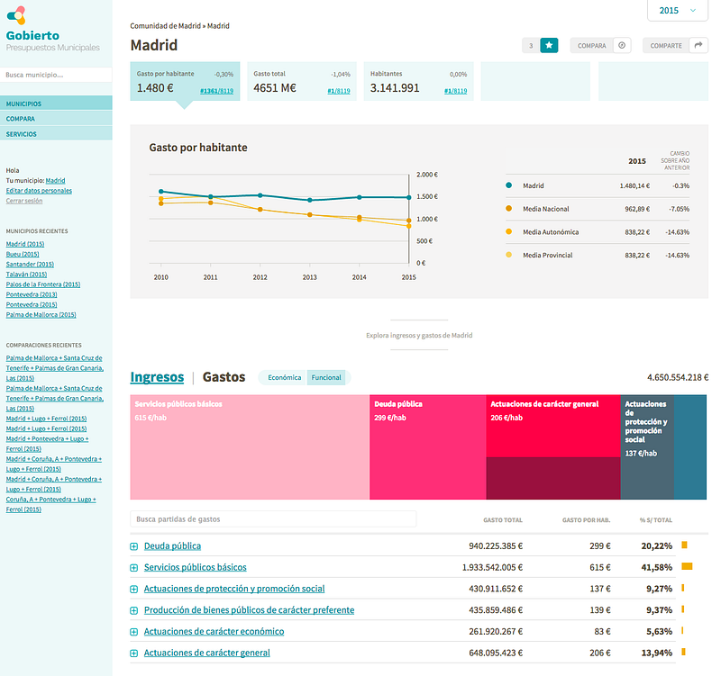Click the star favorite icon
This screenshot has width=721, height=676.
(549, 46)
